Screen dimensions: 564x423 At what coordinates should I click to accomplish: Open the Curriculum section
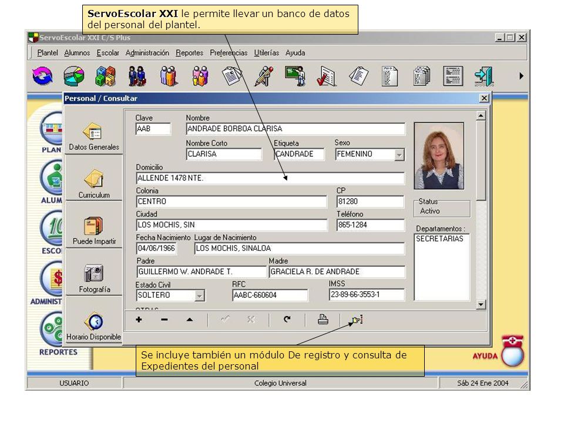[x=94, y=184]
